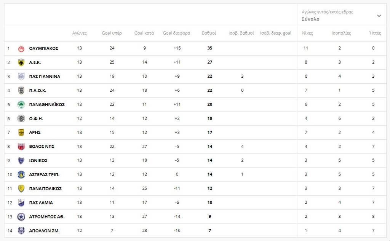Click the Παναθηναϊκός green clover logo
The height and width of the screenshot is (241, 390).
click(21, 104)
